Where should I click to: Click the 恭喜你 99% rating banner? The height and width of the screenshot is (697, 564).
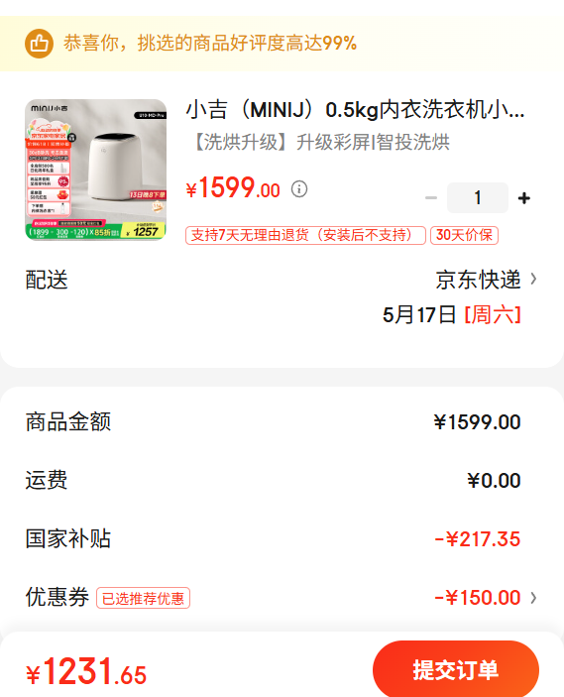[x=282, y=44]
